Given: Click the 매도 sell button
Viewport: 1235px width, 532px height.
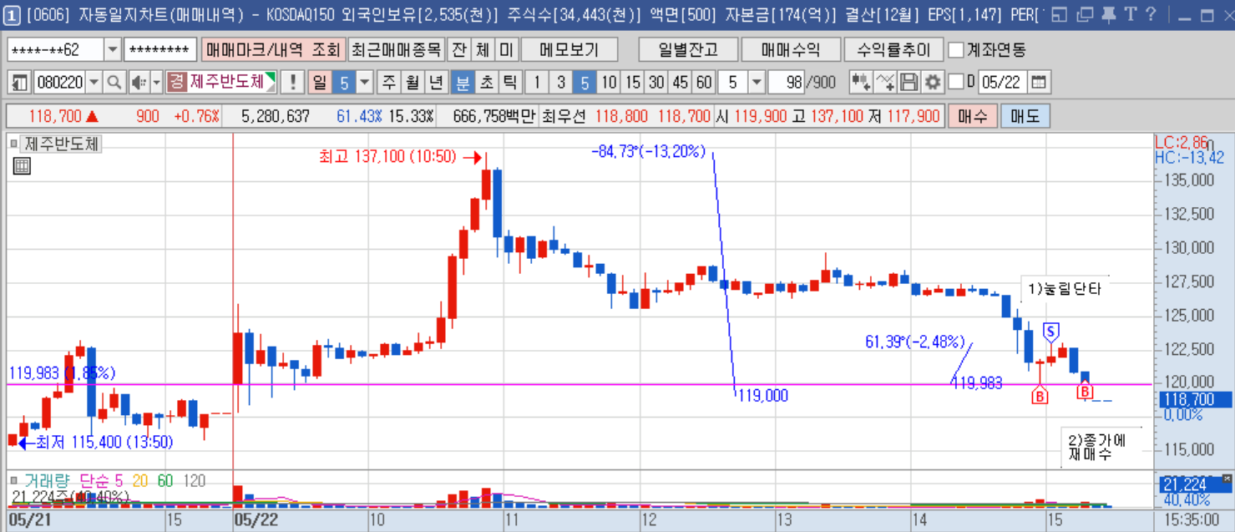Looking at the screenshot, I should pyautogui.click(x=1025, y=116).
